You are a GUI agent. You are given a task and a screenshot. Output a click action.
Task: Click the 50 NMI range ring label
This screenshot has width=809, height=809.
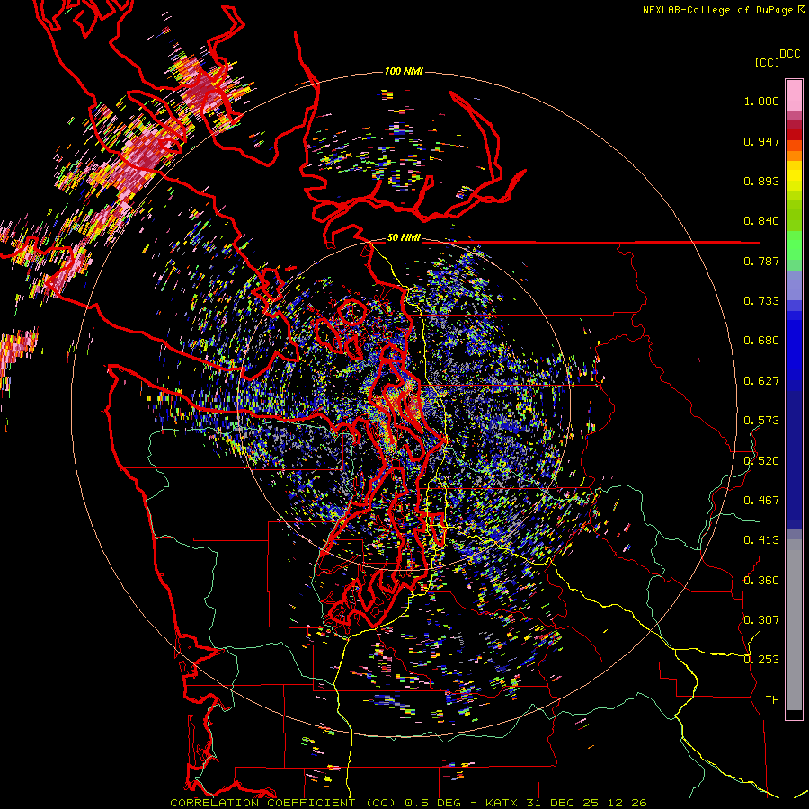[x=404, y=237]
